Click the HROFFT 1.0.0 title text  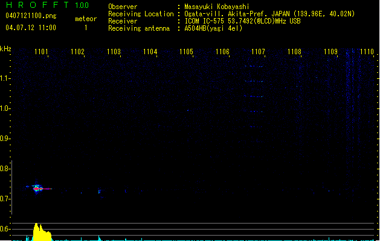47,5
